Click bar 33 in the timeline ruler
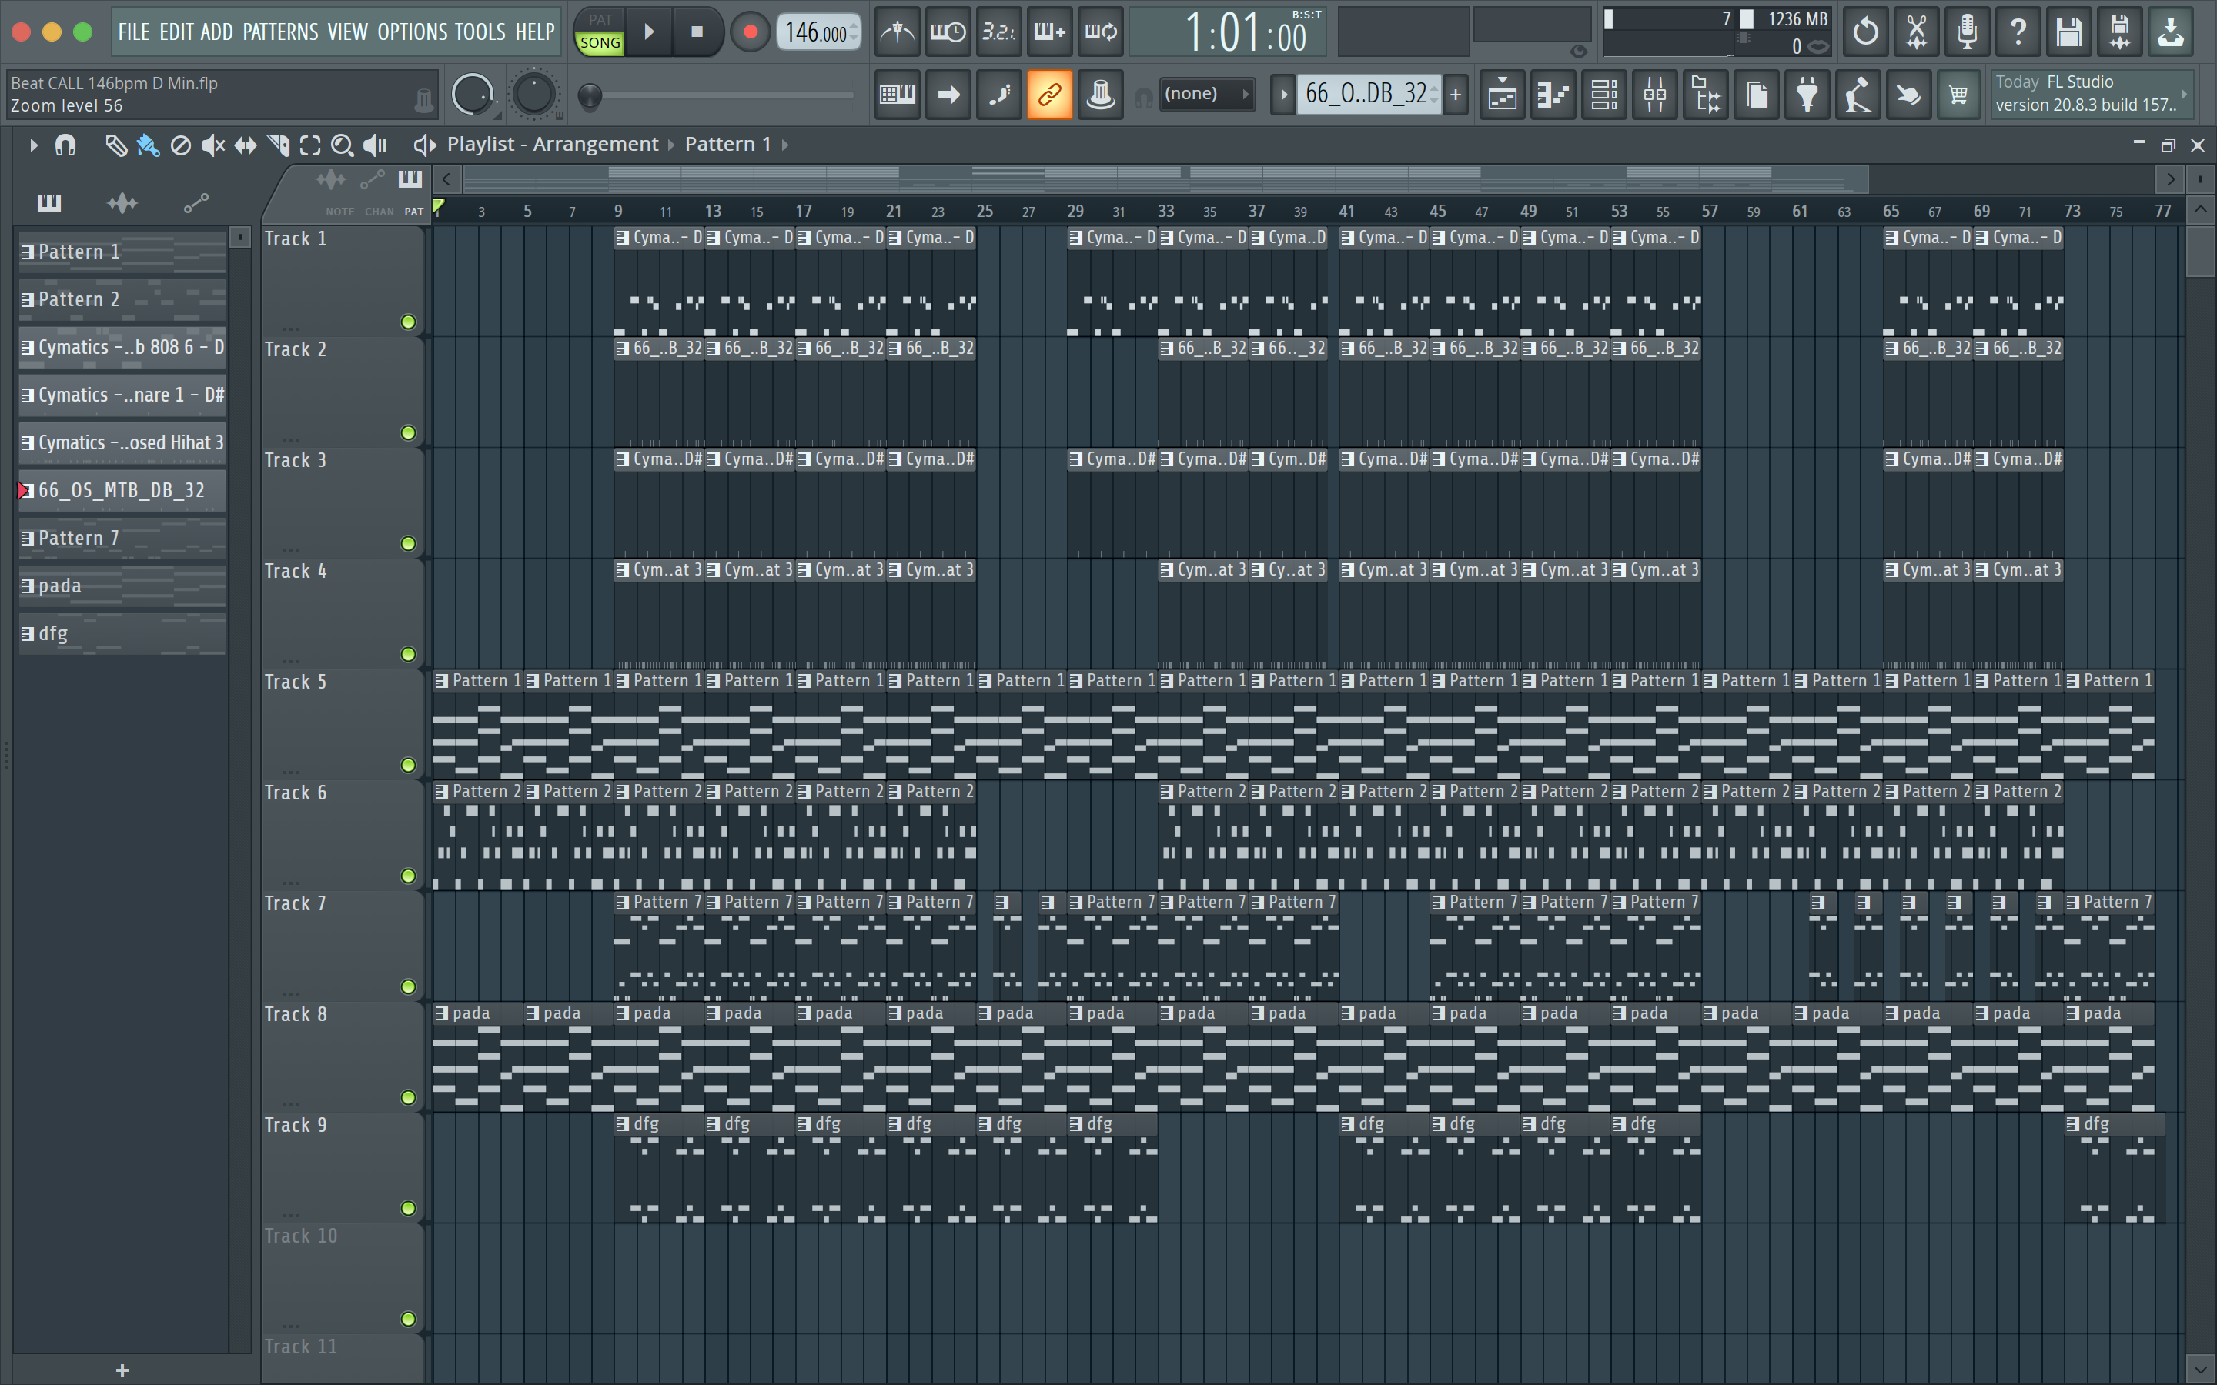This screenshot has height=1385, width=2217. coord(1165,211)
